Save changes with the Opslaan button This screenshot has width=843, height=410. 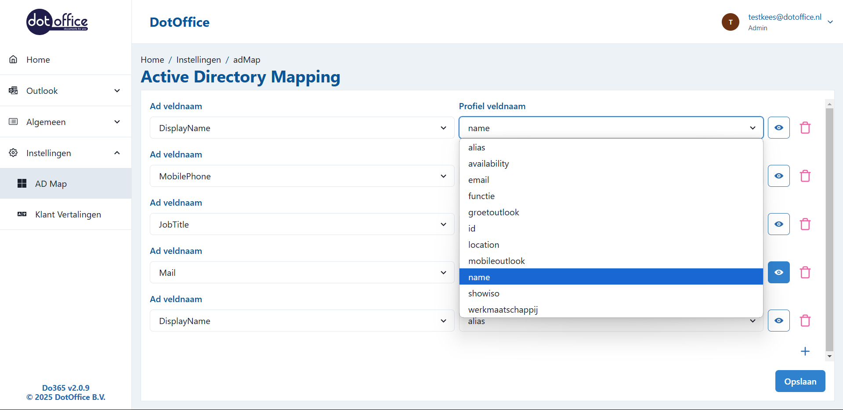[800, 381]
